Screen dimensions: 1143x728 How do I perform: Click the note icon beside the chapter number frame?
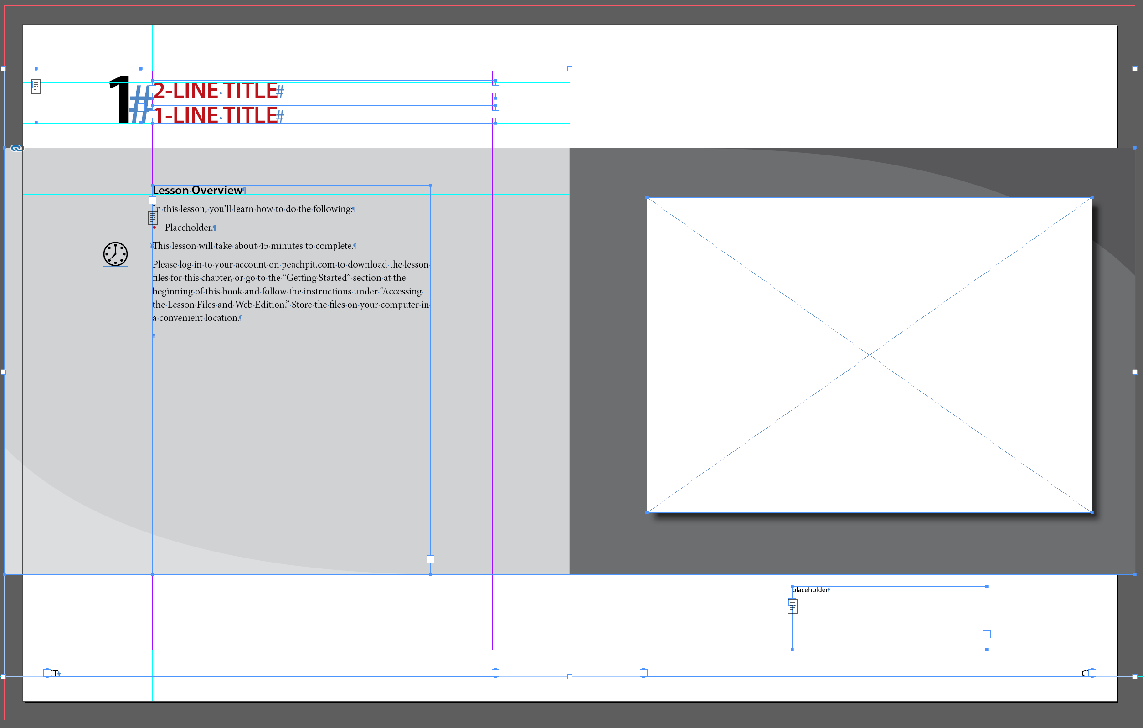tap(36, 87)
